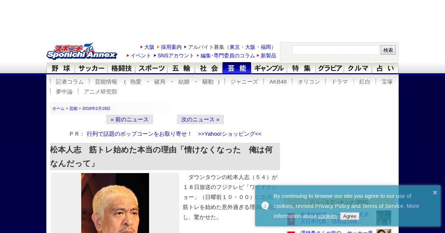Viewport: 445px width, 233px height.
Task: Click ホーム in the breadcrumb
Action: point(58,108)
